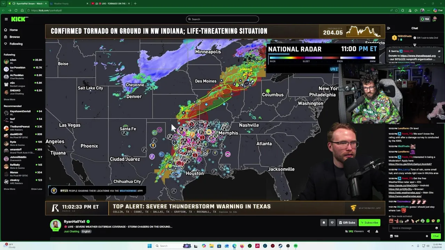445x250 pixels.
Task: Open TheBurntPeanut recommended channel
Action: tap(23, 127)
